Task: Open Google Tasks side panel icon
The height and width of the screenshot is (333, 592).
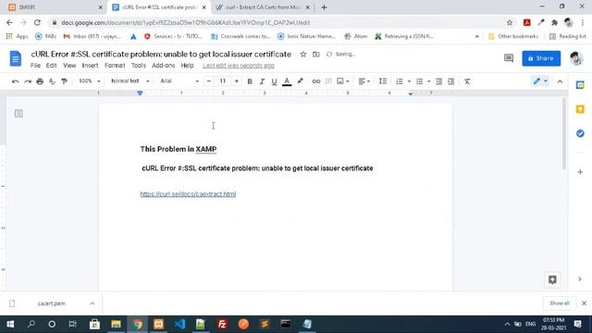Action: pos(580,133)
